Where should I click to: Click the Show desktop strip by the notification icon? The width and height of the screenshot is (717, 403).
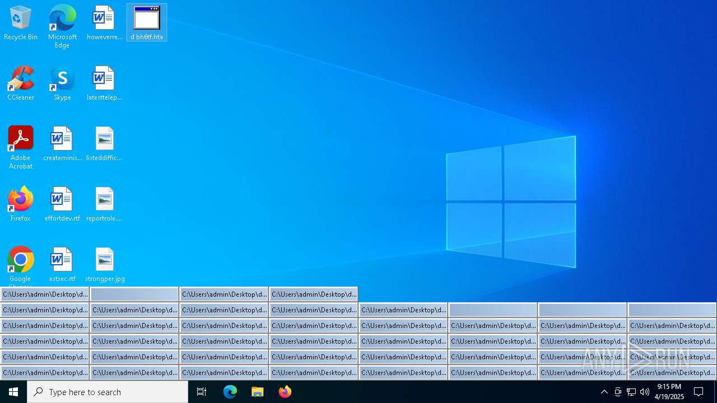point(715,392)
